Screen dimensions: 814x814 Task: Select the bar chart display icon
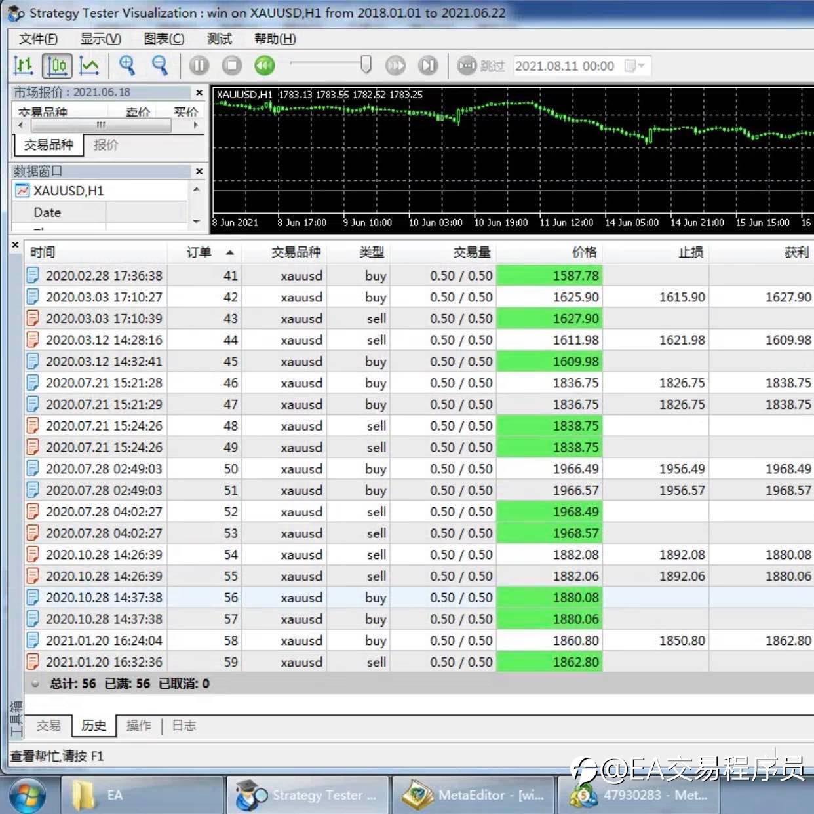pyautogui.click(x=24, y=66)
